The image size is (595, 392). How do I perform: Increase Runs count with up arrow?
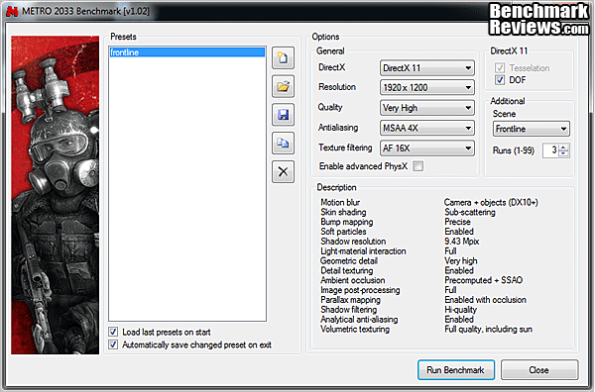coord(563,147)
